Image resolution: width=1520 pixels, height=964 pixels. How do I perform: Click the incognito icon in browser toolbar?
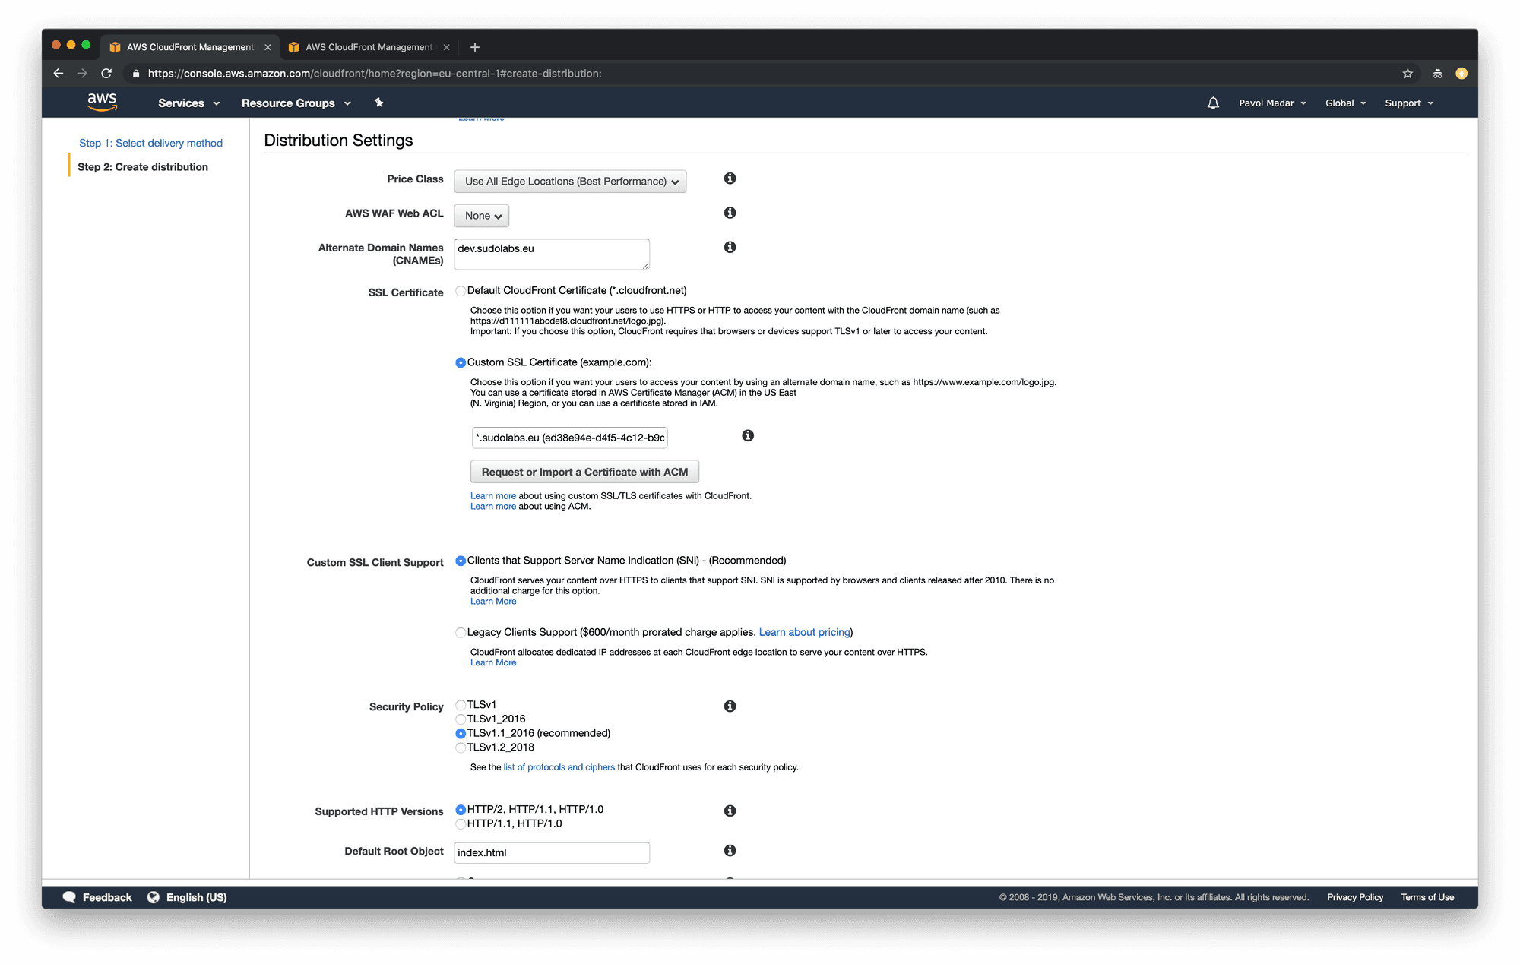click(x=1437, y=74)
